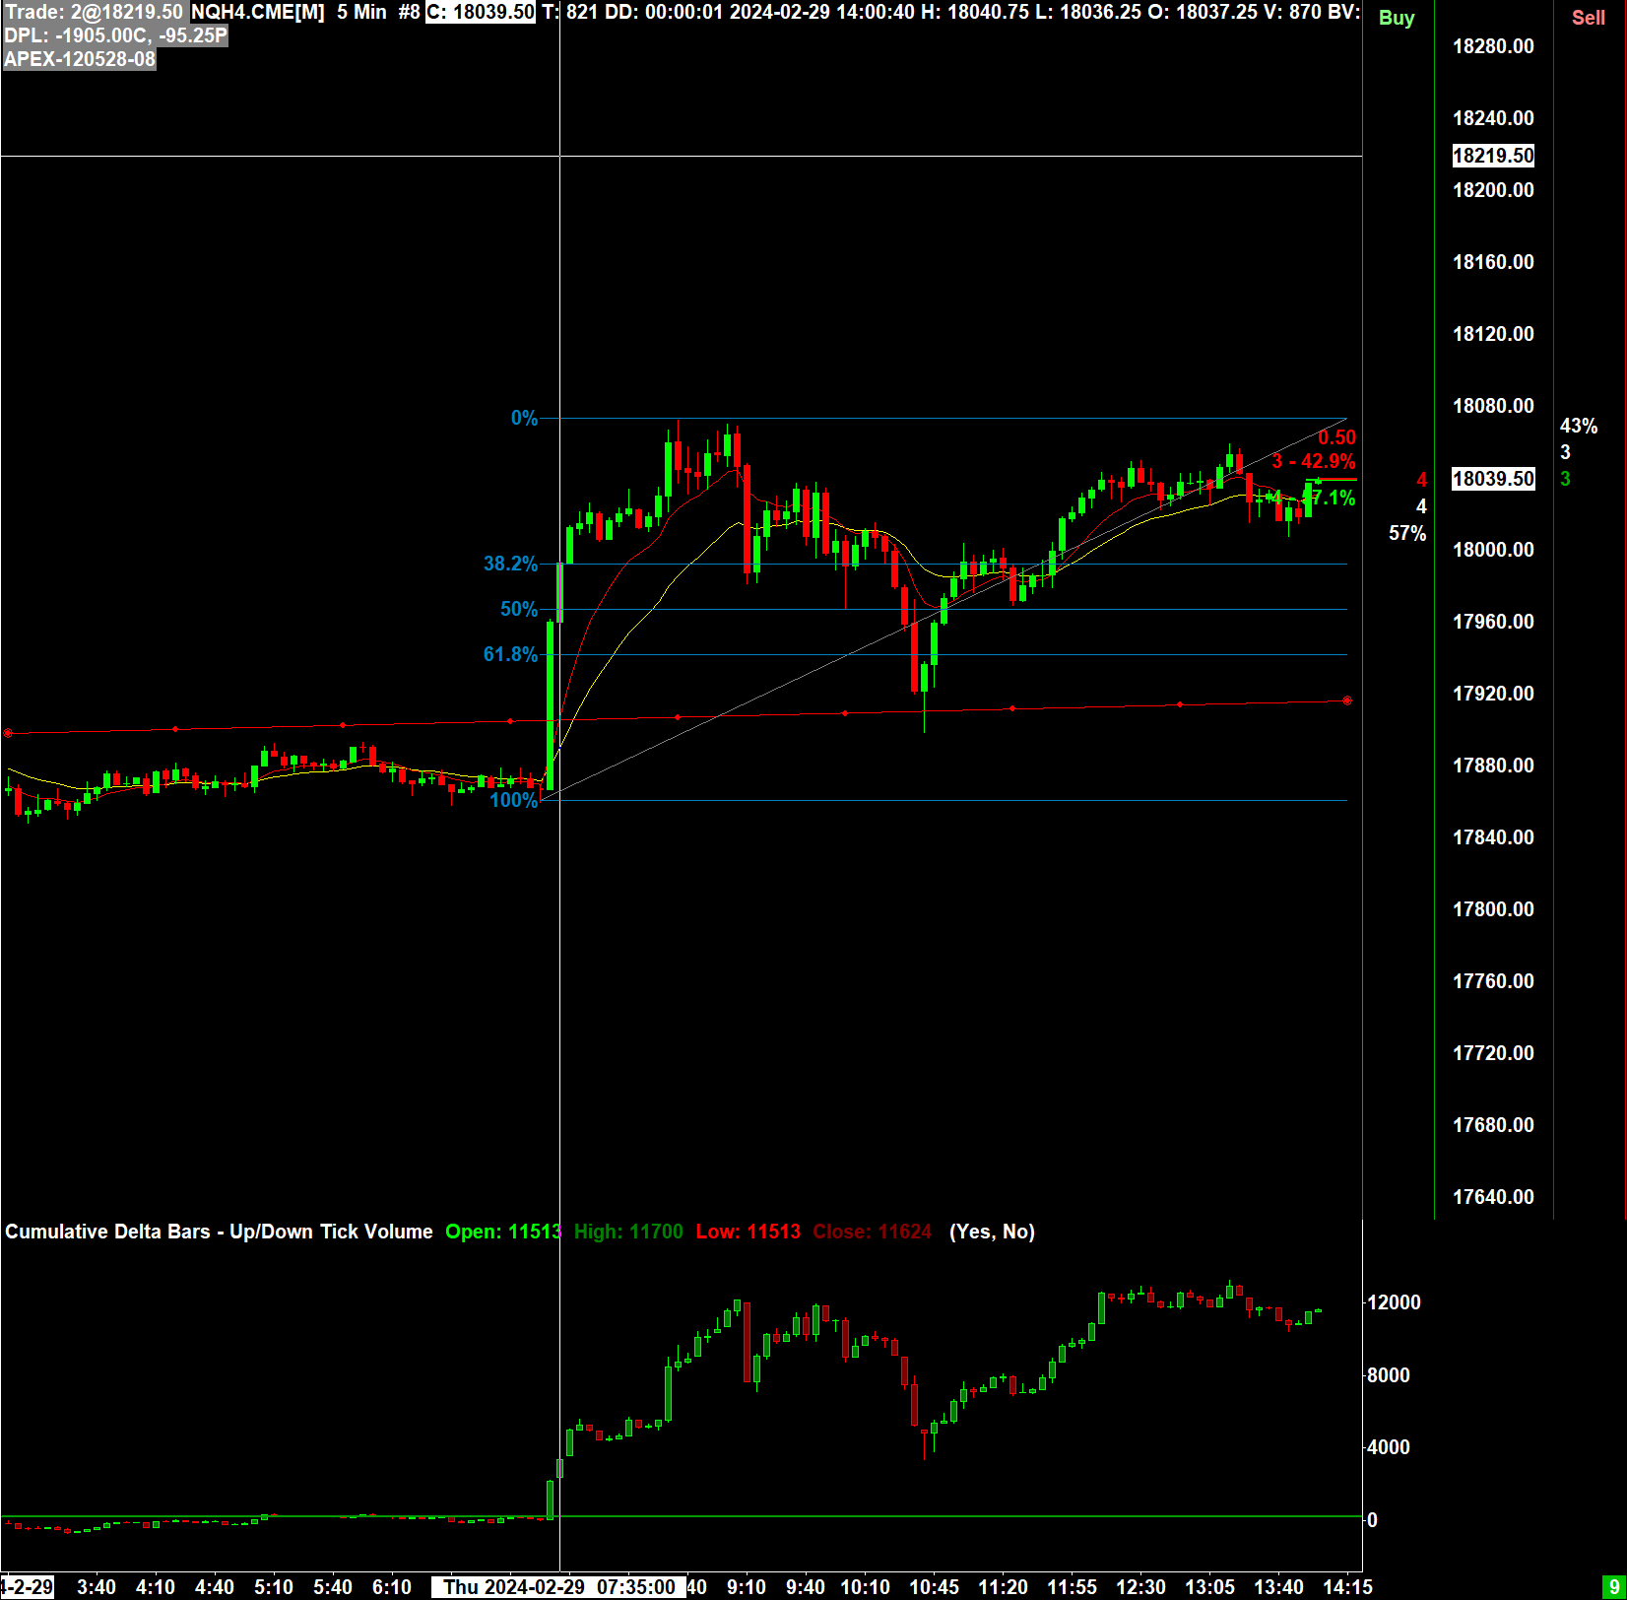Select the 50% Fibonacci retracement label

[519, 609]
